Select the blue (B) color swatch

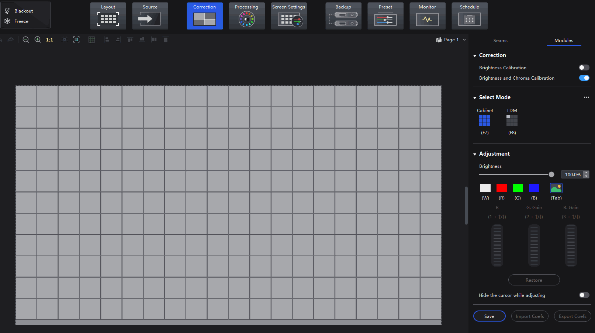click(534, 188)
